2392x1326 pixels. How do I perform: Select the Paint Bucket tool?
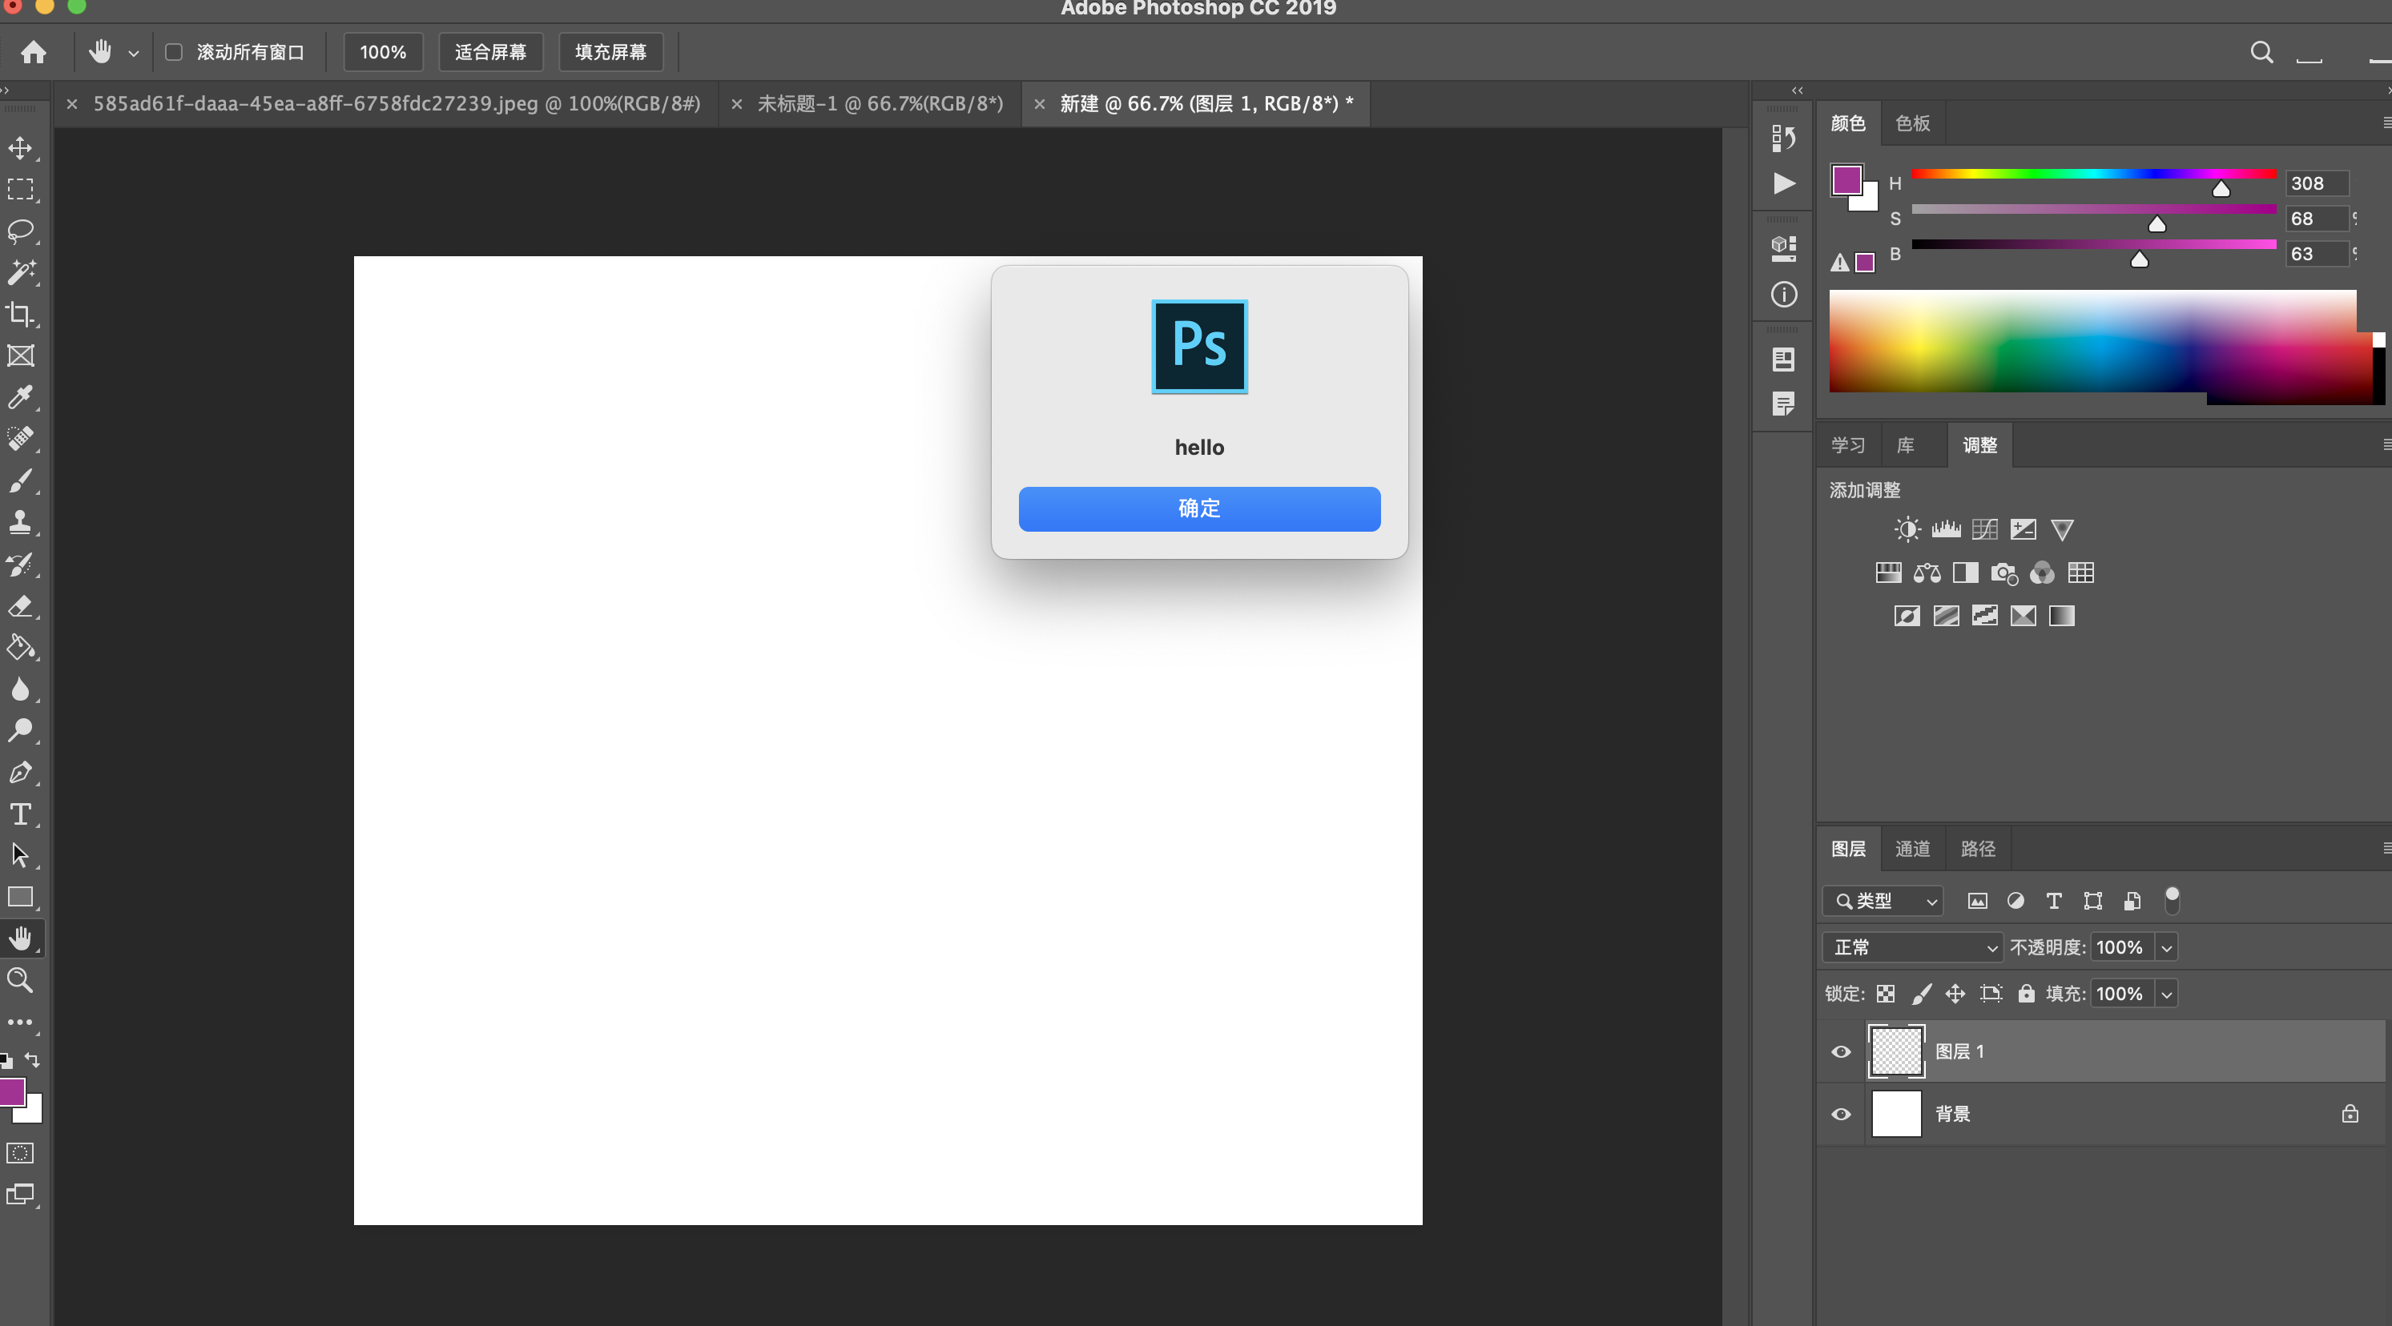tap(21, 647)
